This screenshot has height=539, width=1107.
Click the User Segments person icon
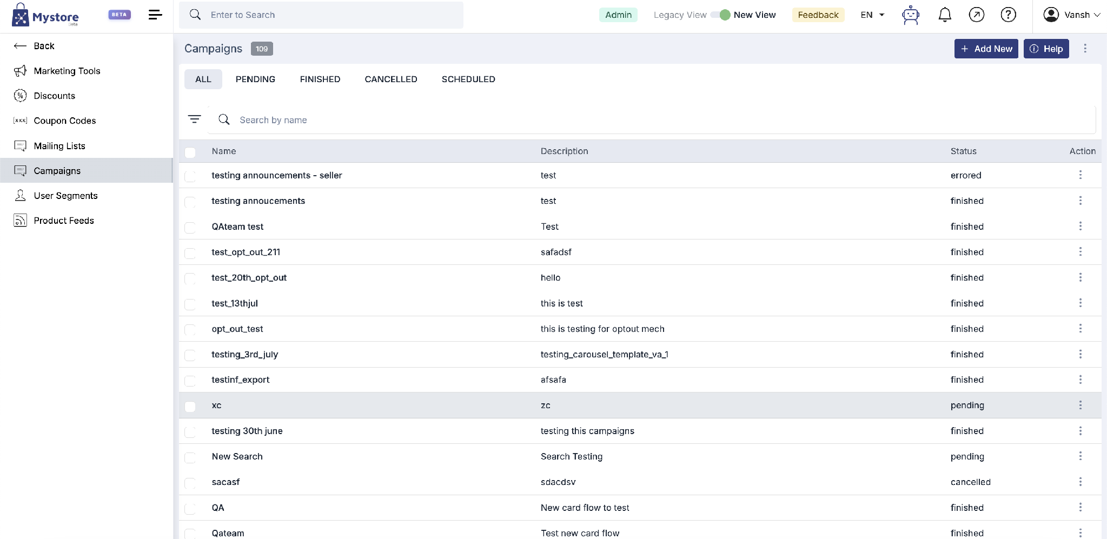[20, 196]
